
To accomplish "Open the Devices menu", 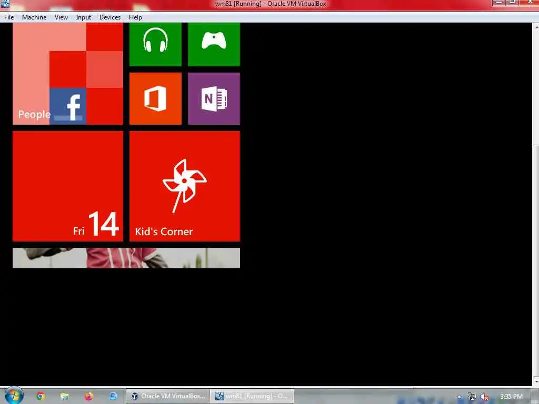I will pyautogui.click(x=110, y=17).
